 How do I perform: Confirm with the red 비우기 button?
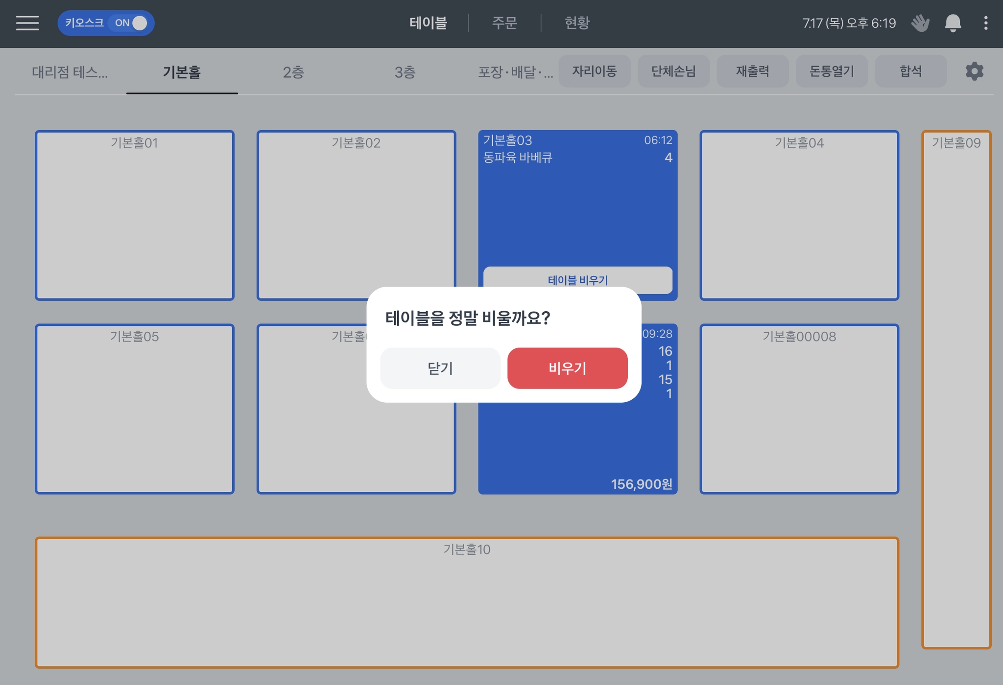point(567,368)
